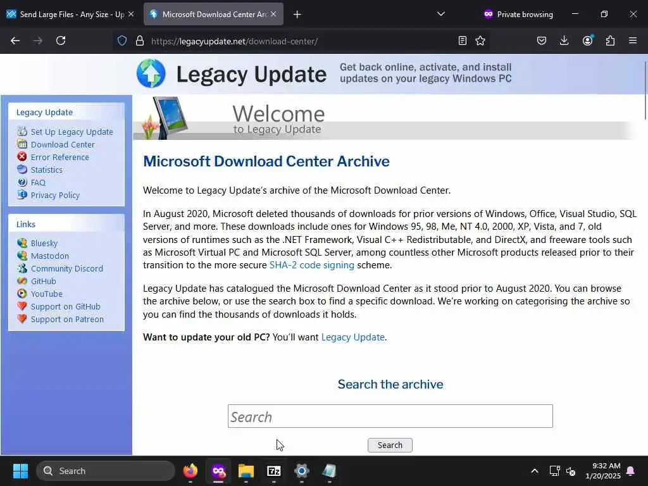Open the Firefox account icon
The width and height of the screenshot is (648, 486).
(x=587, y=41)
